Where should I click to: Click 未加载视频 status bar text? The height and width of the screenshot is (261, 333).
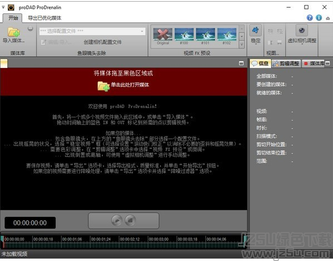(x=15, y=254)
